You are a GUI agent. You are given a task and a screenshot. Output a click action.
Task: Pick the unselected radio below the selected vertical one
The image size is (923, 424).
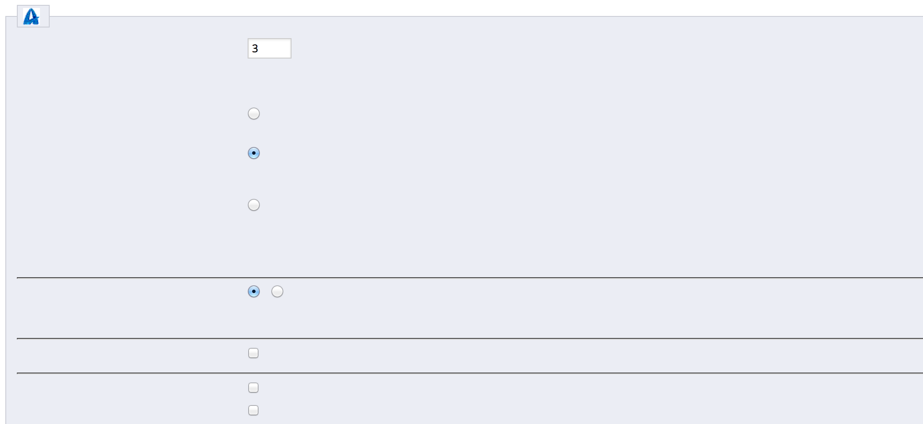pyautogui.click(x=254, y=205)
